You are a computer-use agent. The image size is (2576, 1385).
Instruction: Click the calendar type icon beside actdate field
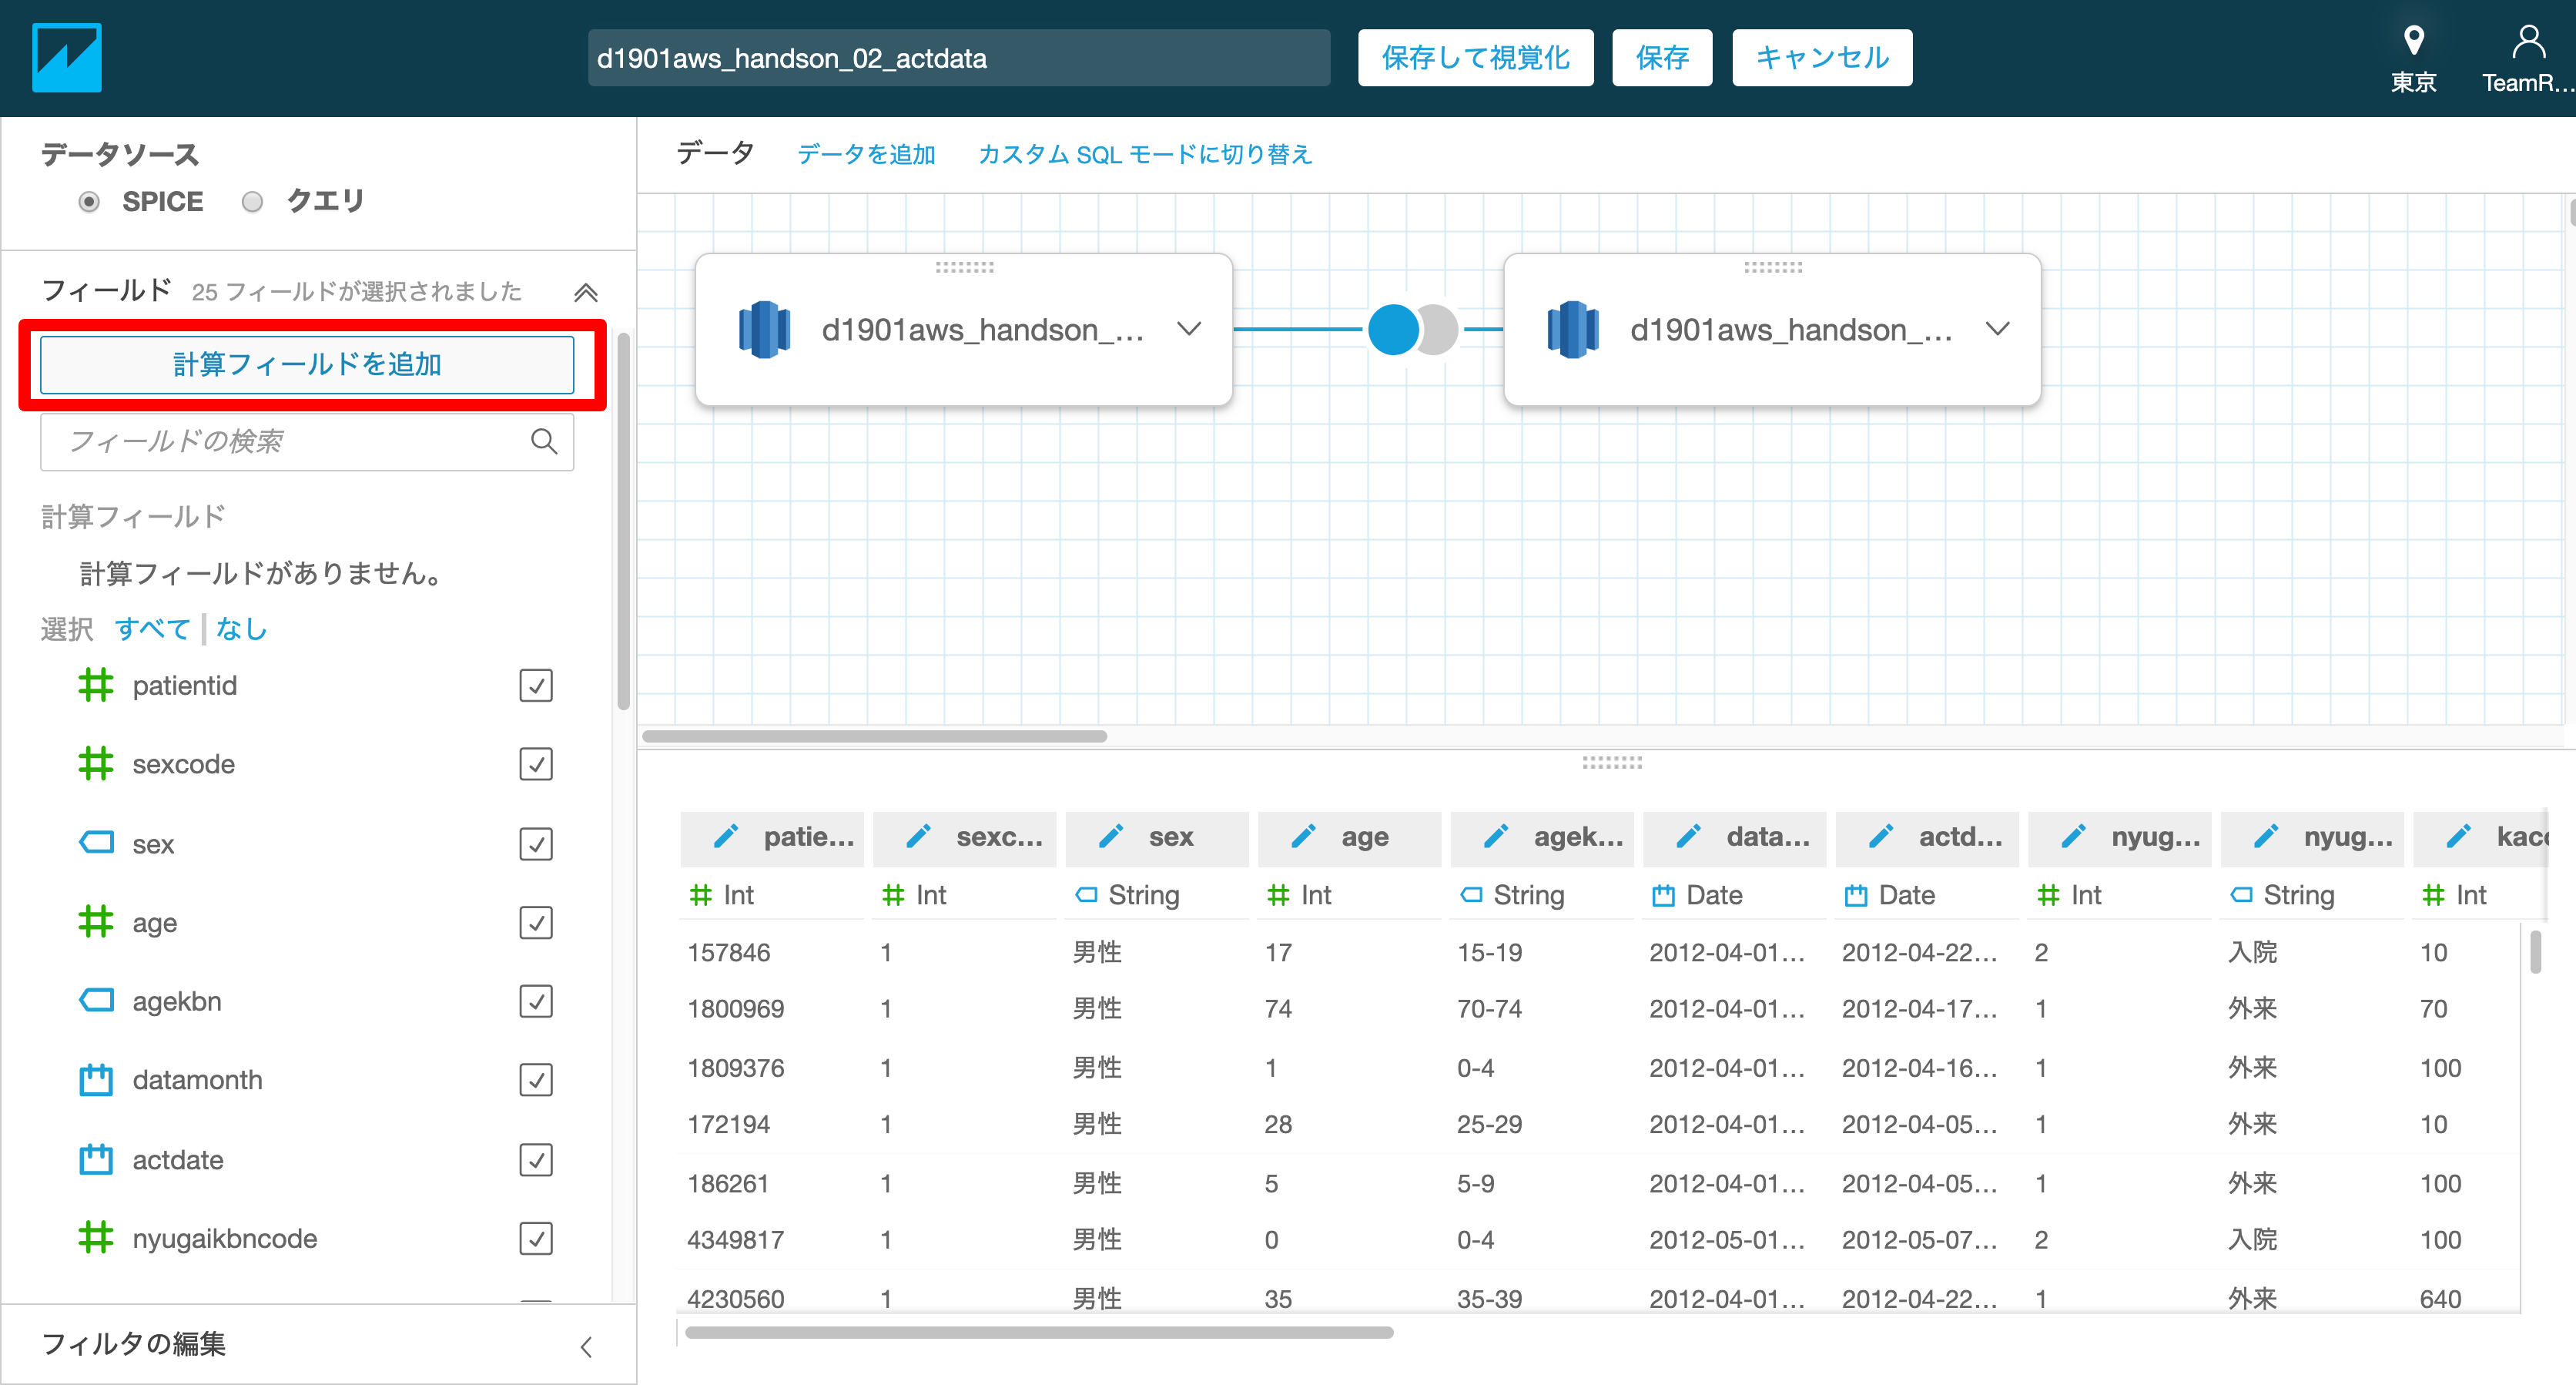[96, 1159]
